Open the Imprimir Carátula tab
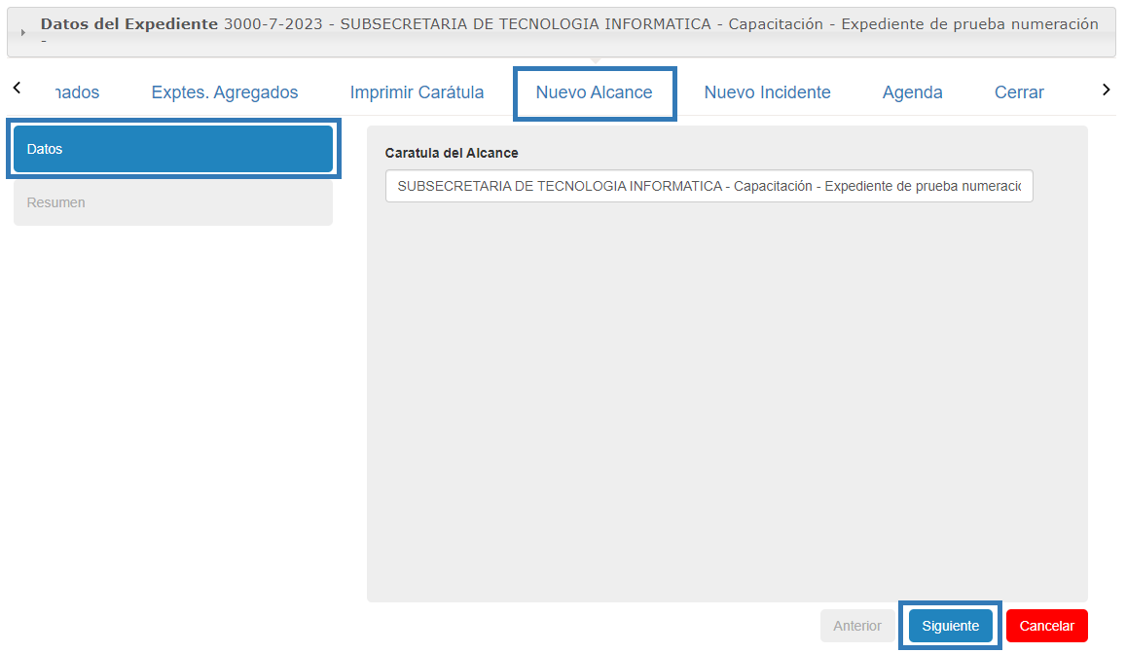1126x653 pixels. (x=417, y=92)
